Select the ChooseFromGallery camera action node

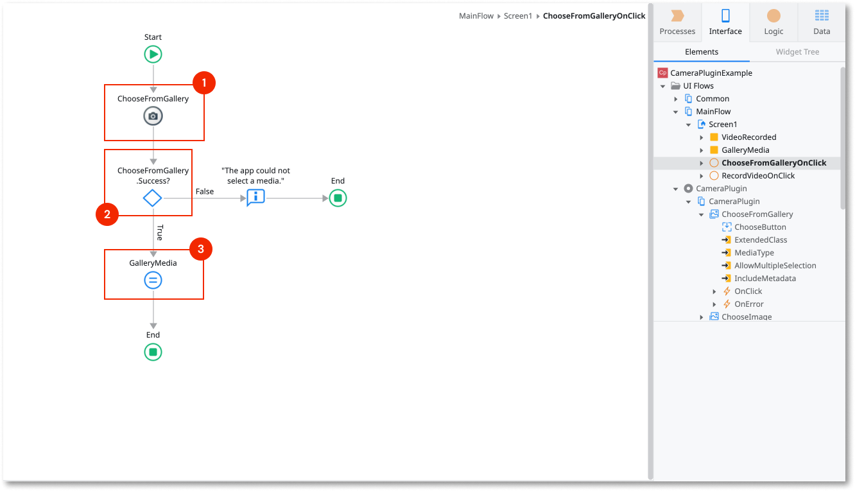(153, 116)
